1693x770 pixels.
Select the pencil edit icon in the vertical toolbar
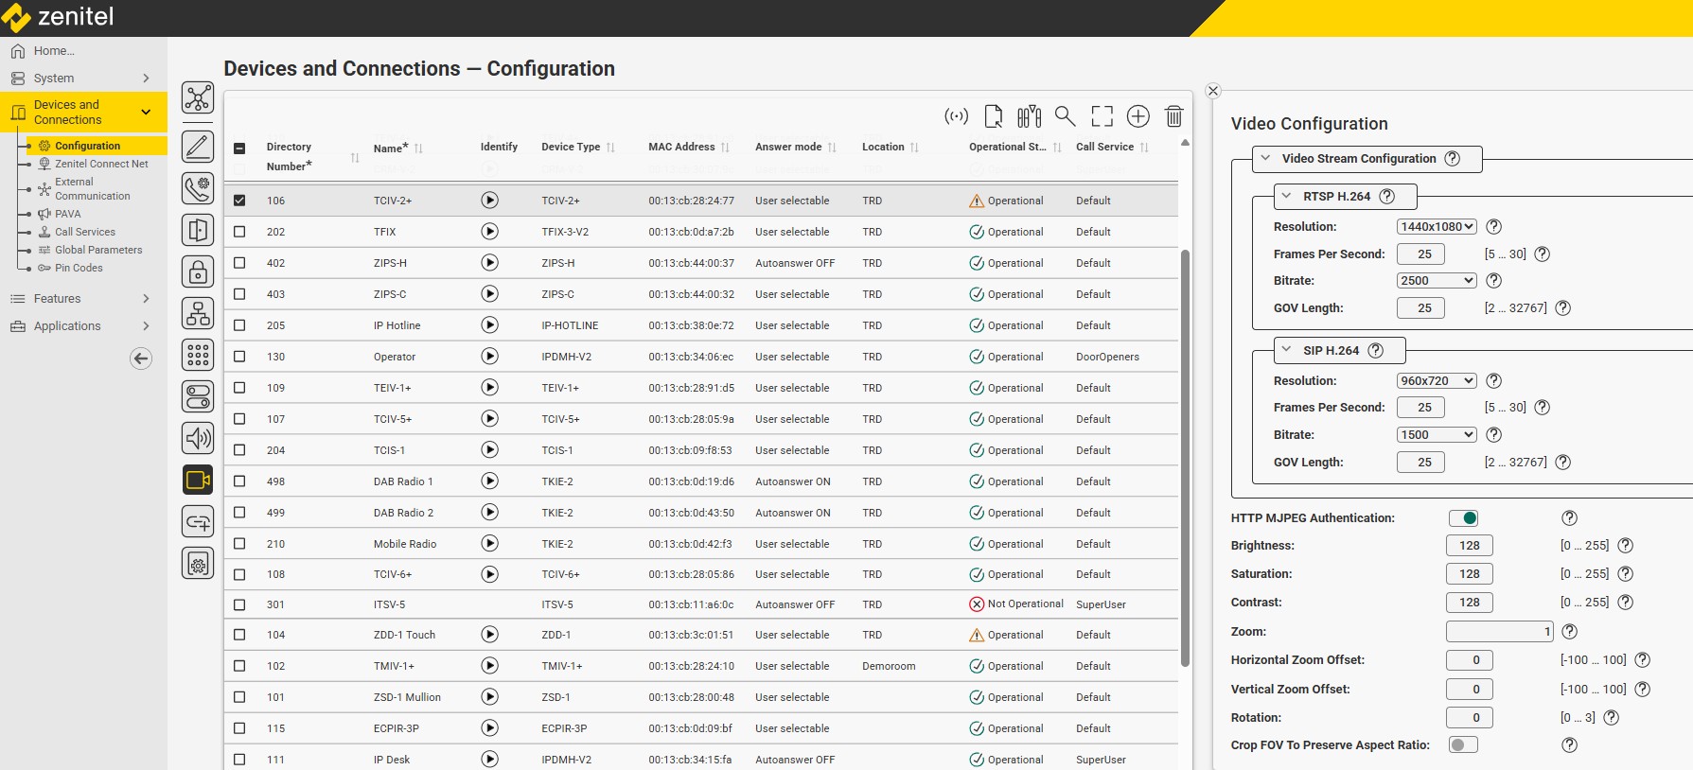198,147
